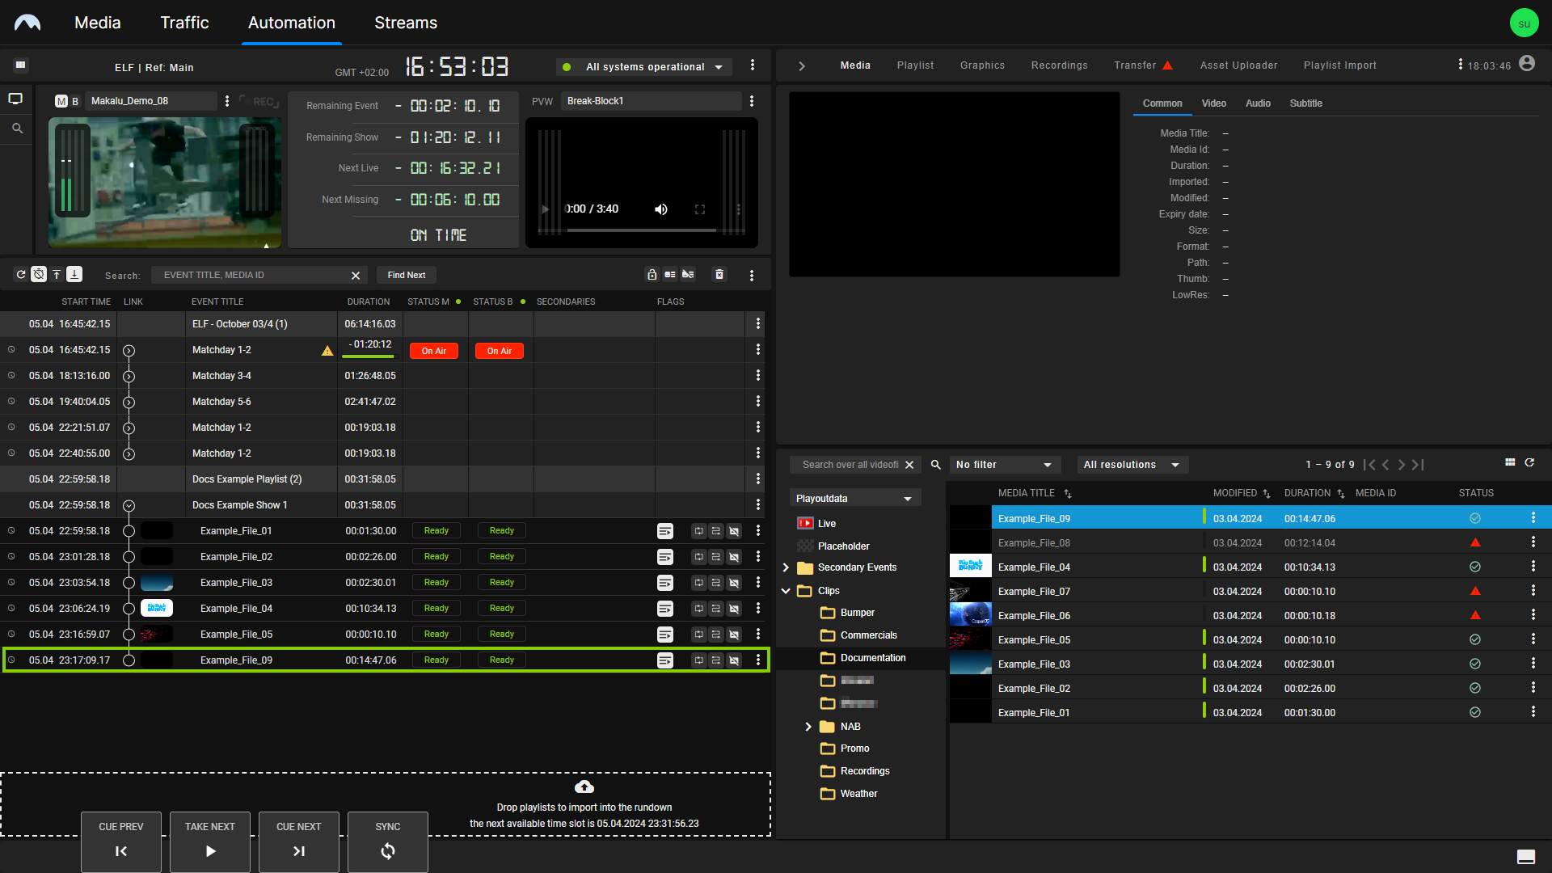Click Find Next button in rundown search
The width and height of the screenshot is (1552, 873).
tap(406, 275)
